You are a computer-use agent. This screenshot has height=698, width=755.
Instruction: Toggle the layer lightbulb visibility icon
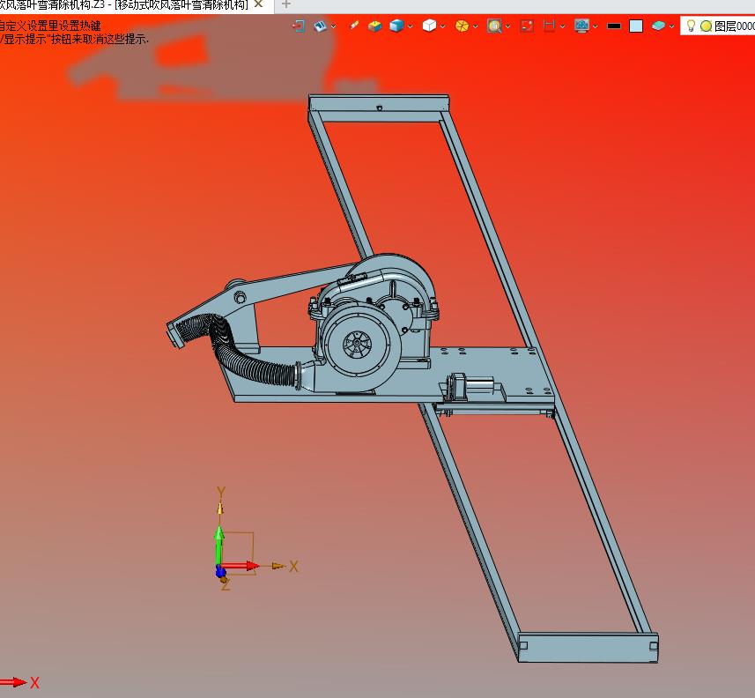tap(692, 26)
